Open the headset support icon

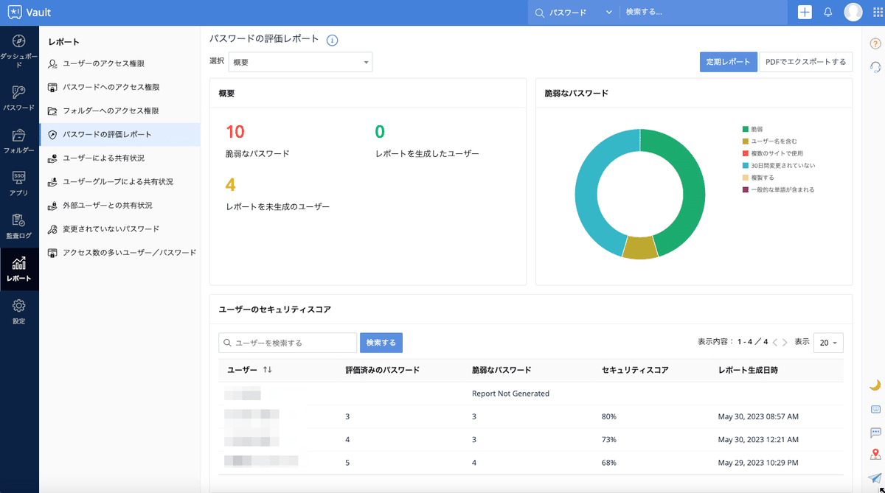[875, 67]
